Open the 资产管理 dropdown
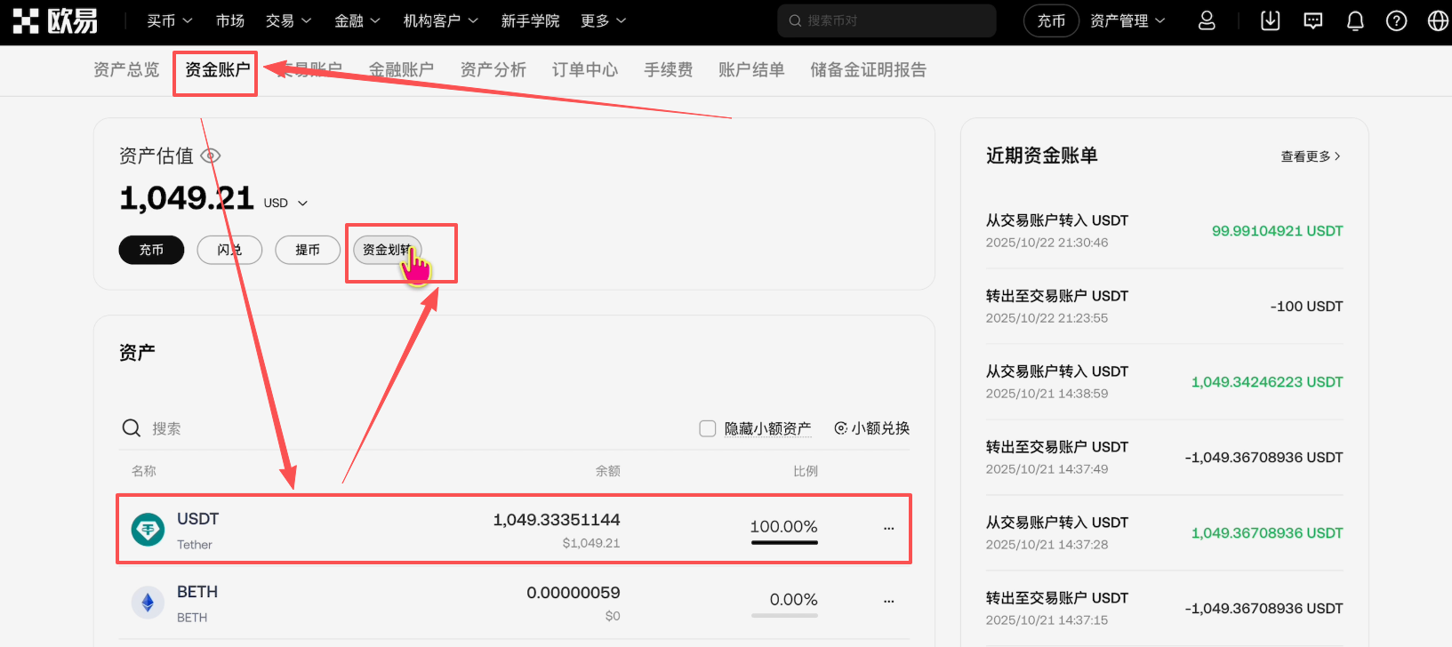The width and height of the screenshot is (1452, 647). click(1127, 20)
